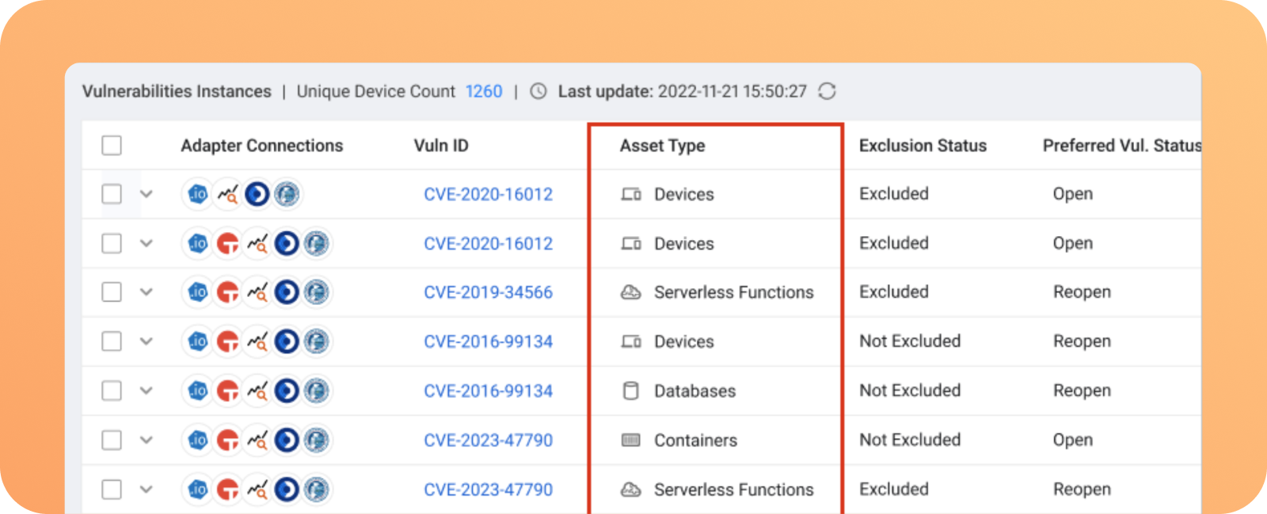The image size is (1267, 514).
Task: Click blue .io hexagon adapter in Databases row
Action: (x=198, y=390)
